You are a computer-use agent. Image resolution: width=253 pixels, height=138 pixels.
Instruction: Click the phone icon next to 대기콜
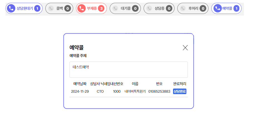point(115,8)
